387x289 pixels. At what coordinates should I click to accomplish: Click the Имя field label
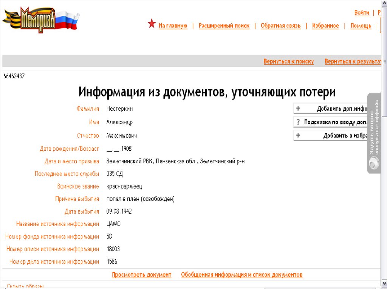[x=94, y=122]
